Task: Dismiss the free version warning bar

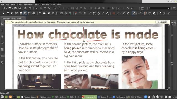Action: [7, 22]
